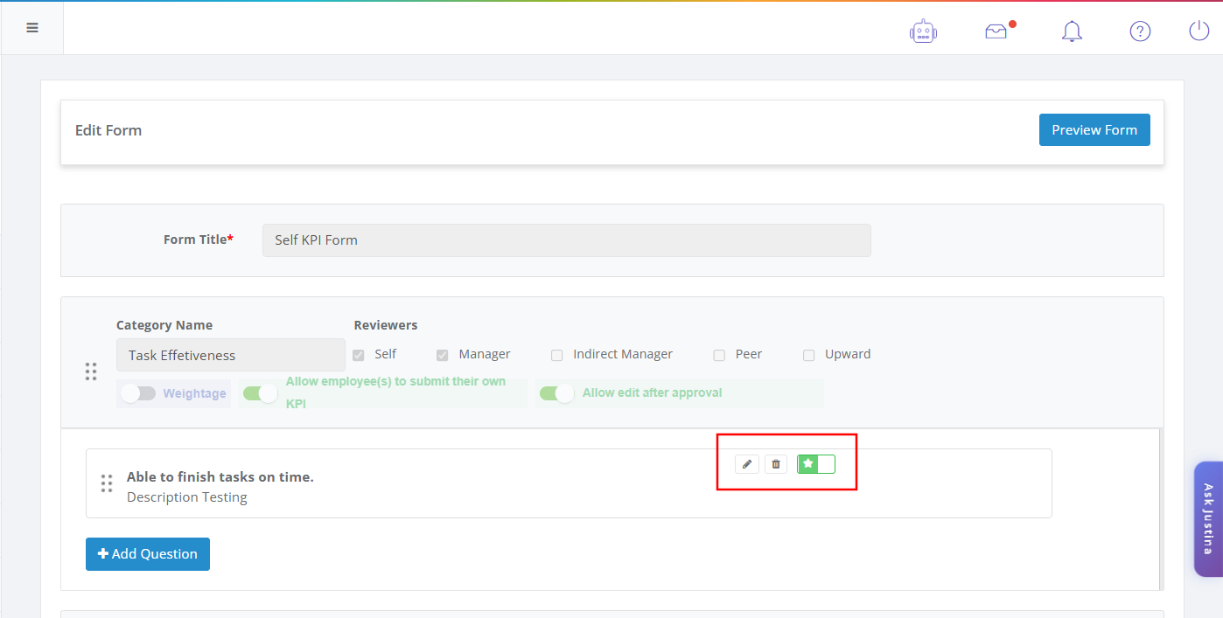
Task: Open the chatbot robot icon
Action: [x=923, y=31]
